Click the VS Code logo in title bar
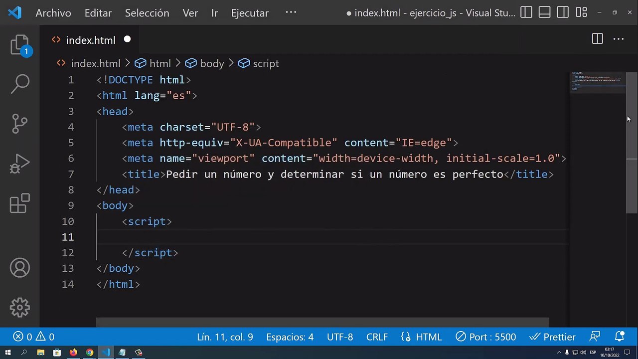Viewport: 638px width, 359px height. [15, 13]
